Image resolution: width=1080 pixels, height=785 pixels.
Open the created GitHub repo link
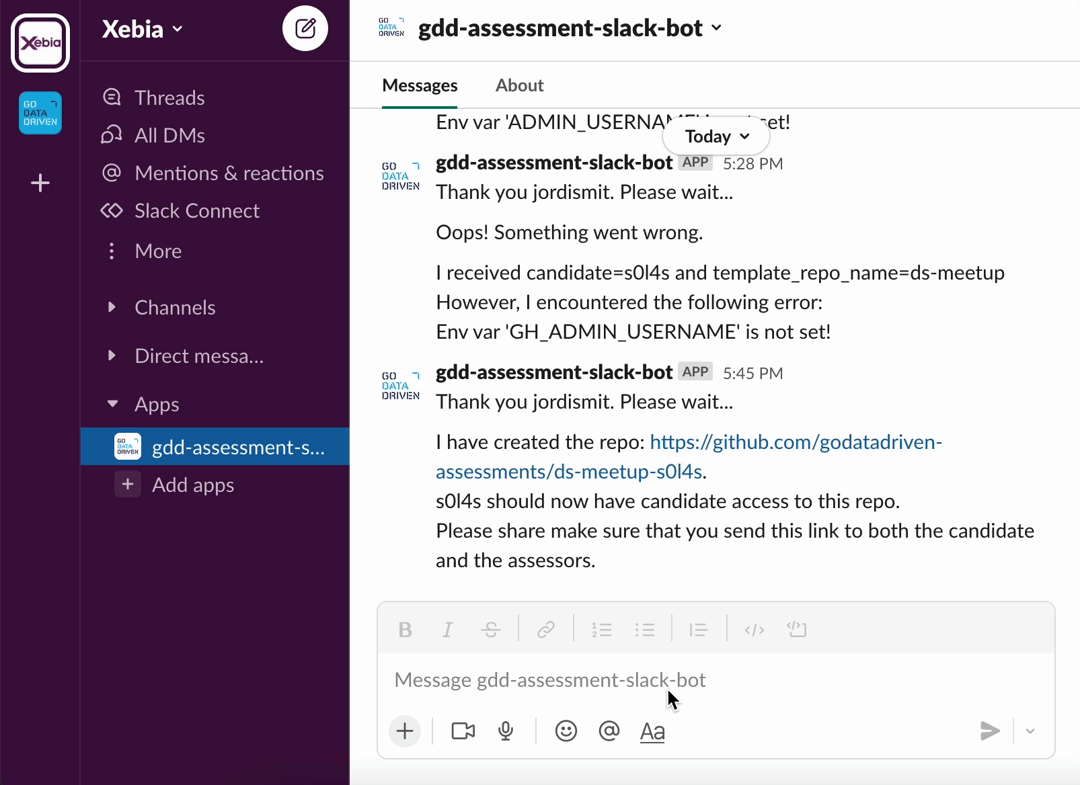pyautogui.click(x=689, y=456)
